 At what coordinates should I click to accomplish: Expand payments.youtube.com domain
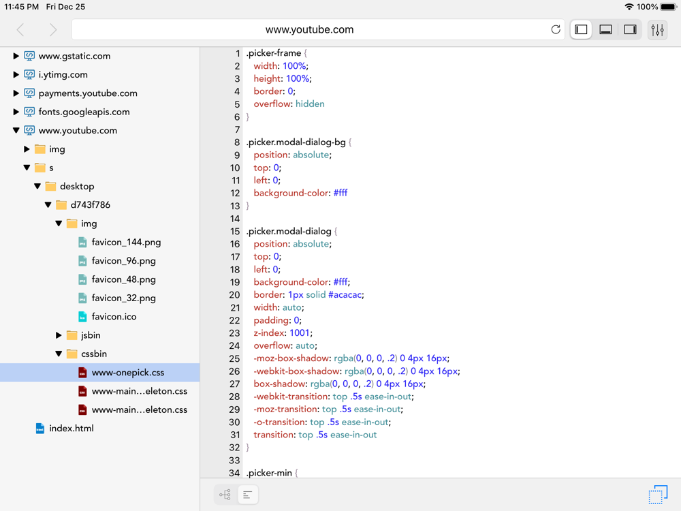tap(16, 93)
